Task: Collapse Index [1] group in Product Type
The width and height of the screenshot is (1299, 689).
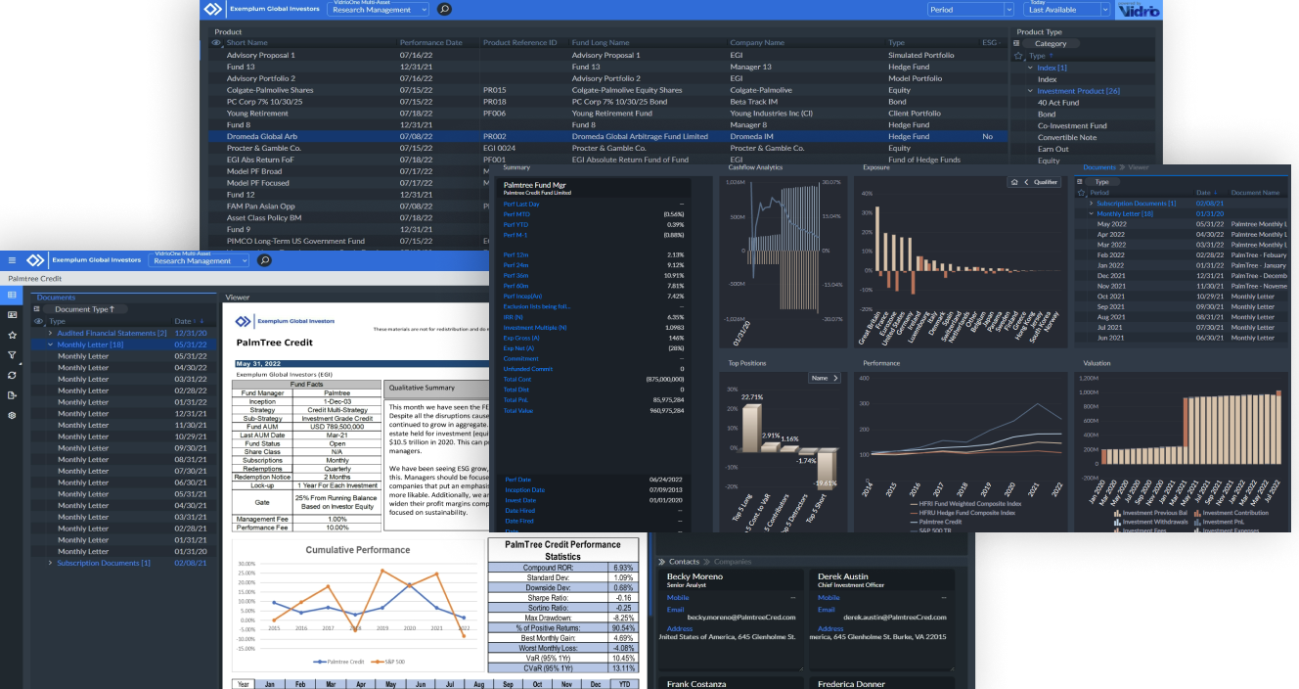Action: (1030, 68)
